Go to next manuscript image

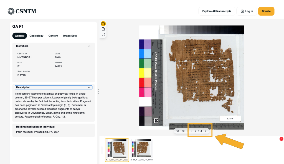coord(206,131)
